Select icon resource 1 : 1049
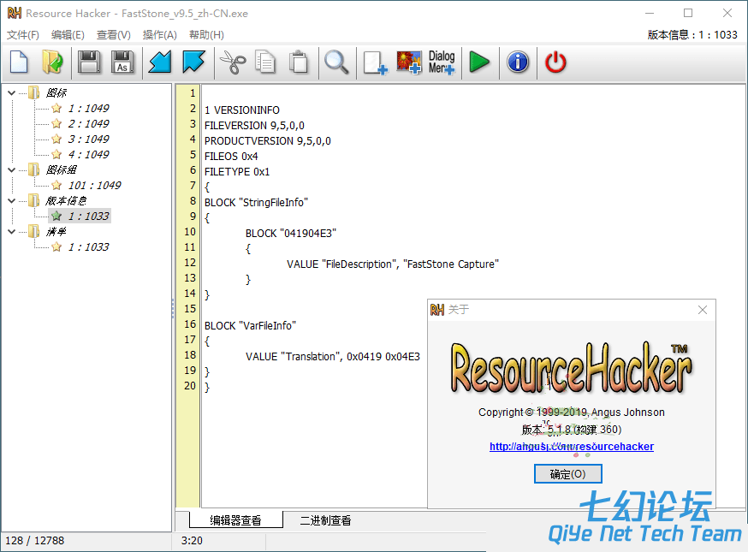The height and width of the screenshot is (552, 748). click(x=88, y=109)
